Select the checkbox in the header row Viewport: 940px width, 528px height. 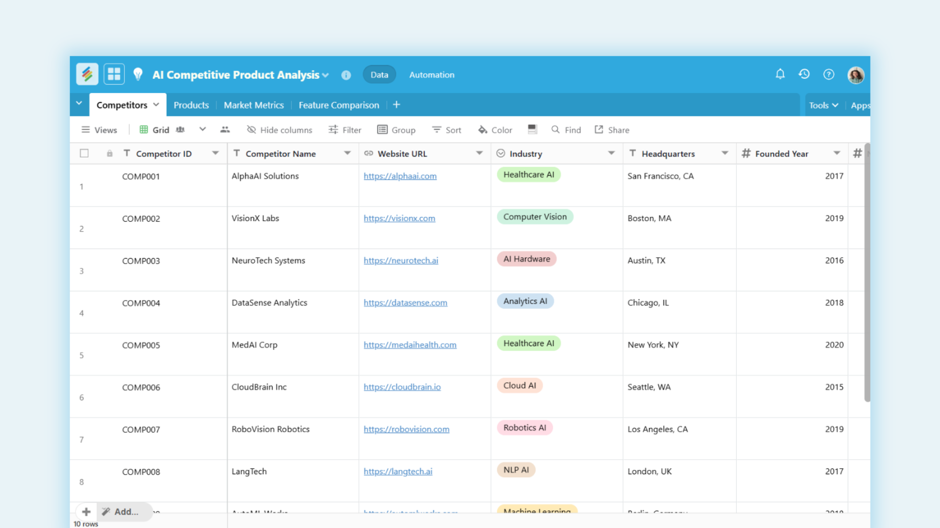coord(84,153)
